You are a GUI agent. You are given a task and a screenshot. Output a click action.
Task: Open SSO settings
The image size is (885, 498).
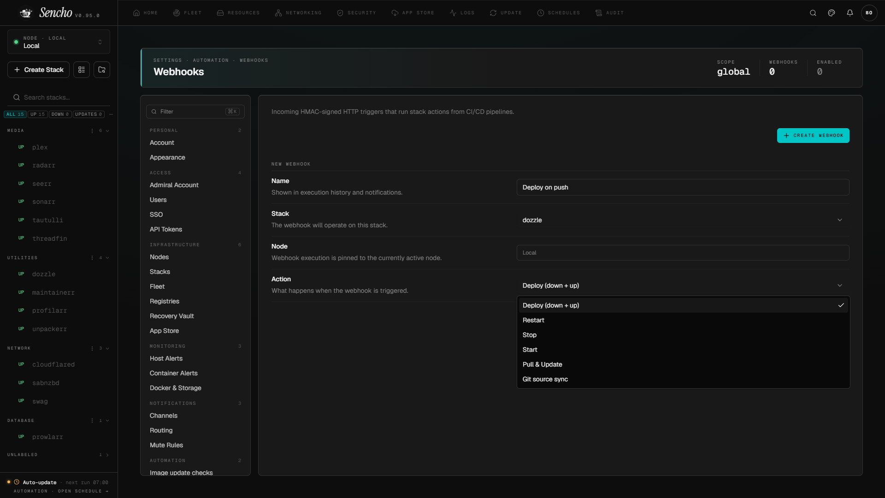(x=156, y=215)
